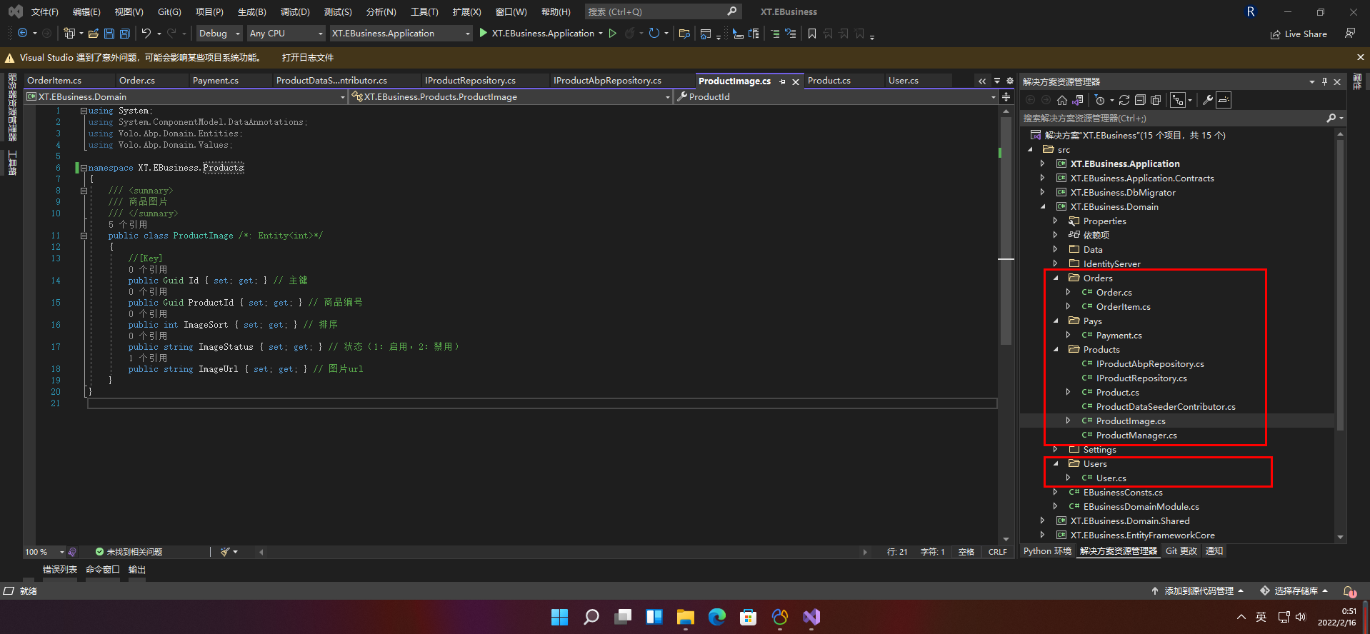The height and width of the screenshot is (634, 1370).
Task: Click taskbar search magnifier icon
Action: point(591,617)
